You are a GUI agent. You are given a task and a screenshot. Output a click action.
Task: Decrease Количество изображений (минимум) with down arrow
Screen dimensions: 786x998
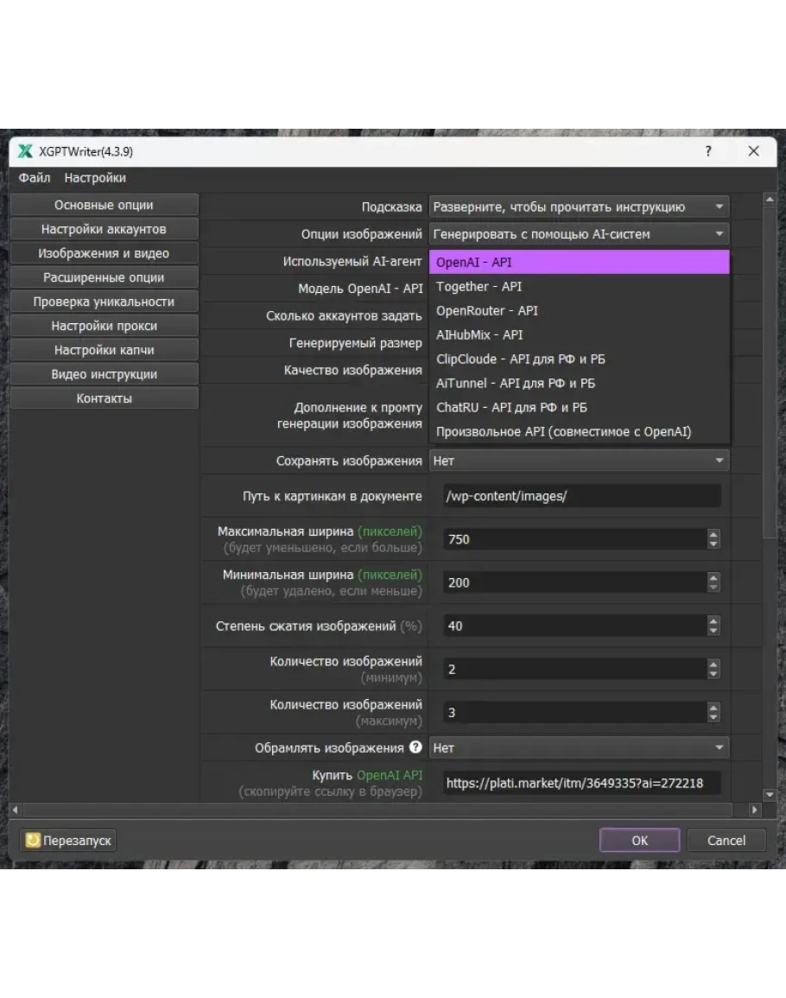coord(713,675)
